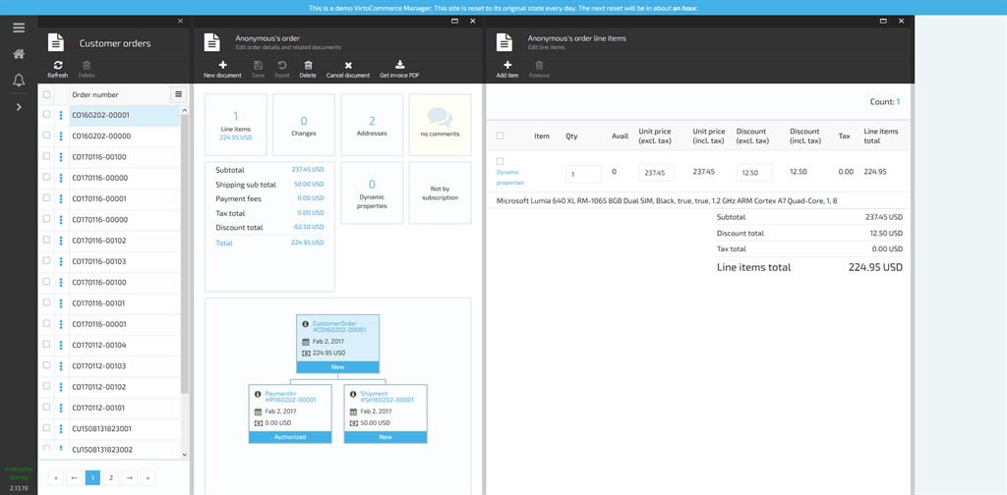Open the Changes widget
Image resolution: width=1007 pixels, height=495 pixels.
(x=304, y=125)
